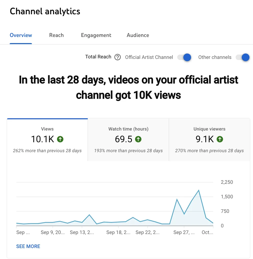The width and height of the screenshot is (253, 259).
Task: Click the Channel analytics heading
Action: tap(45, 11)
